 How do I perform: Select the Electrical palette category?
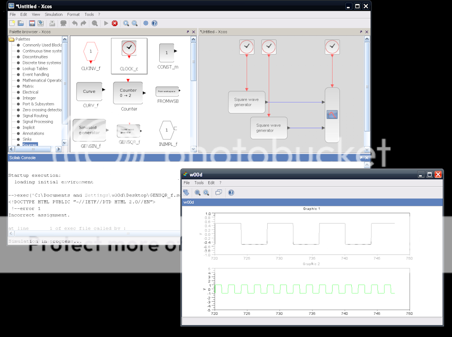coord(30,92)
